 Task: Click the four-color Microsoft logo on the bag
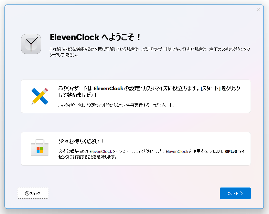(x=40, y=150)
